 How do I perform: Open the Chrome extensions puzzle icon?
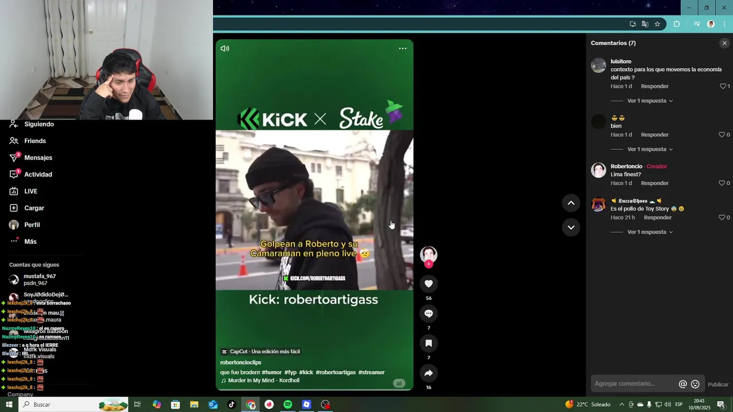[x=677, y=24]
